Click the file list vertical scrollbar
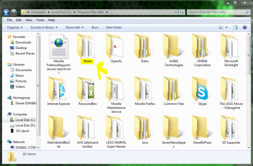This screenshot has height=166, width=253. (x=249, y=55)
